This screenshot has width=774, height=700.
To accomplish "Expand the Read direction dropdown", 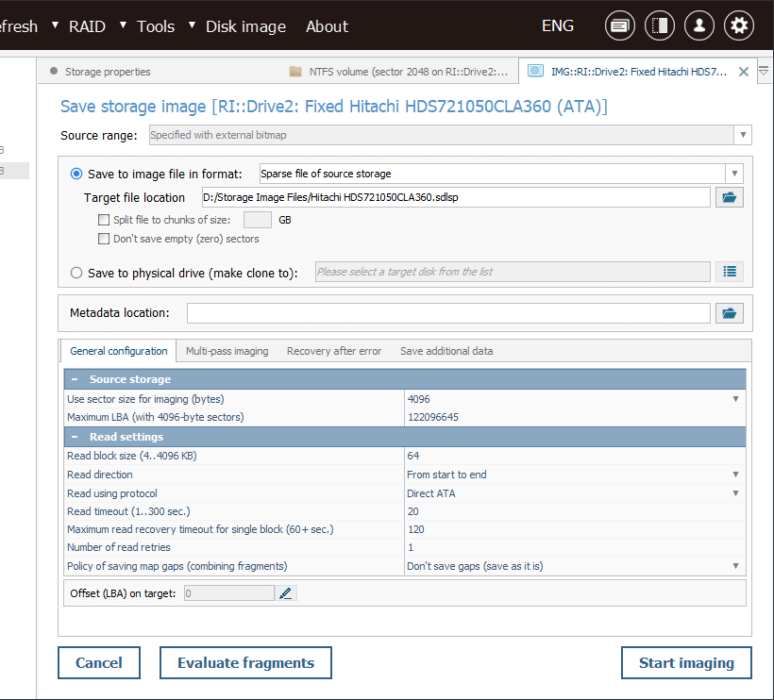I will (735, 475).
